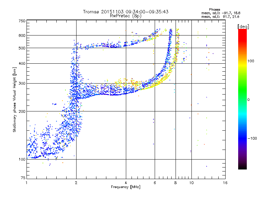Click the frequency tick label '1'
Viewport: 265px width, 199px height.
click(26, 183)
